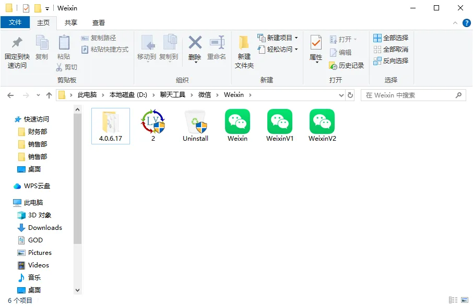Pin to Quick access (固定到快速访问)

[17, 53]
